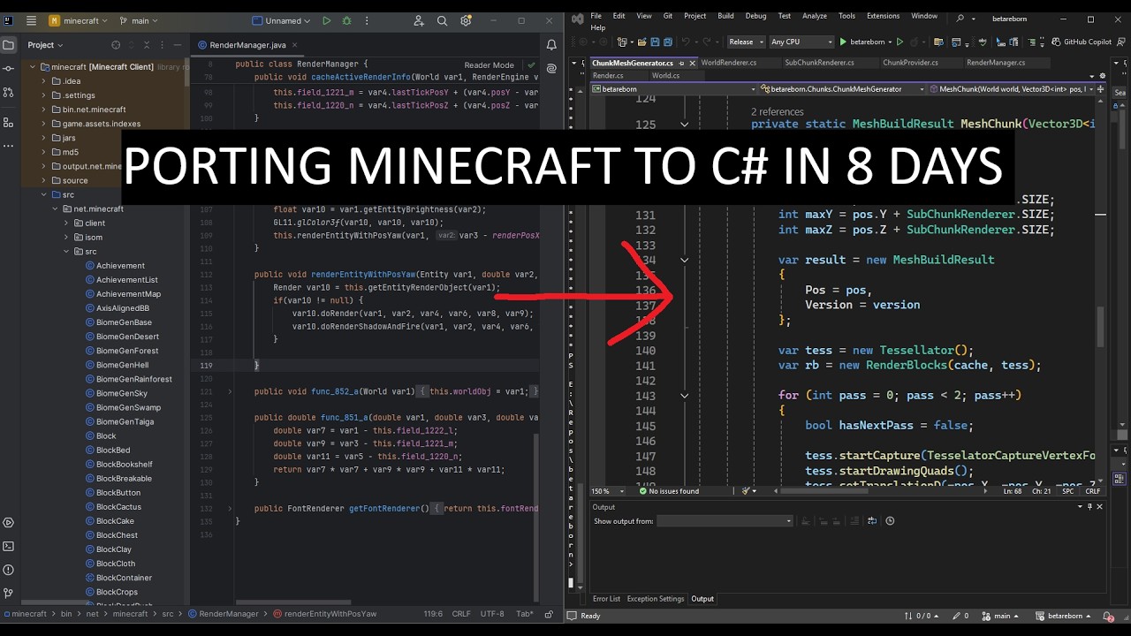Expand the .idea folder
The image size is (1131, 636).
43,81
